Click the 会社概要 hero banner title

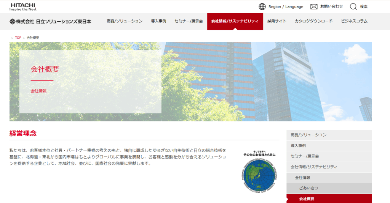coord(45,69)
